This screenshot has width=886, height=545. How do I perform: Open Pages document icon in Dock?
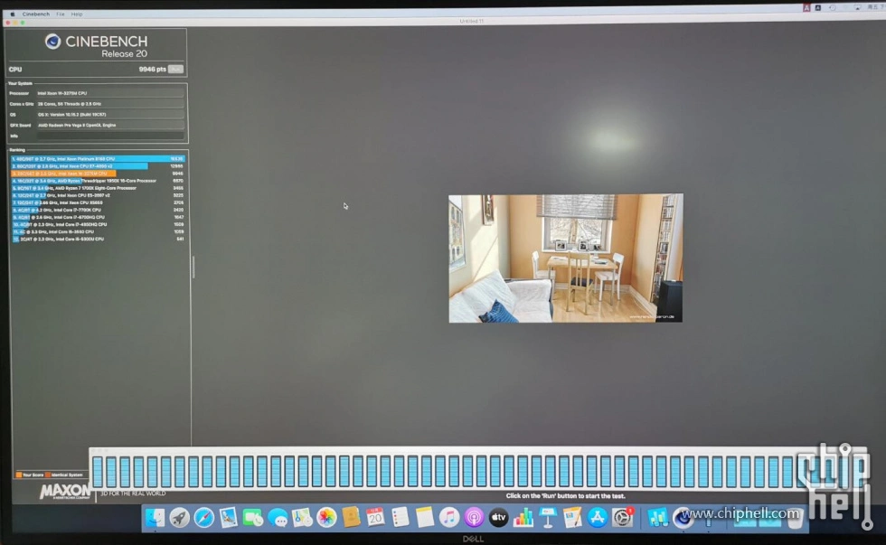[572, 517]
